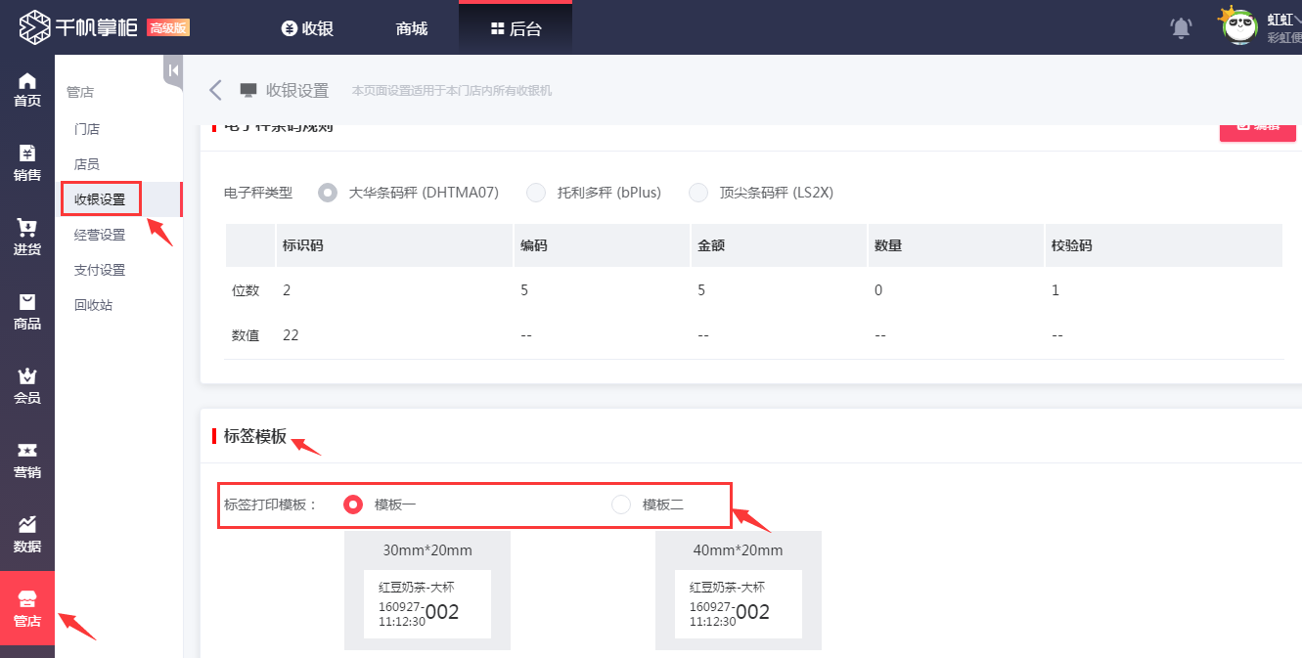Select label template 模板一
1302x658 pixels.
tap(352, 504)
